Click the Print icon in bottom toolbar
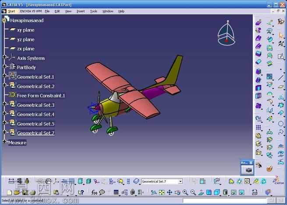 (33, 192)
